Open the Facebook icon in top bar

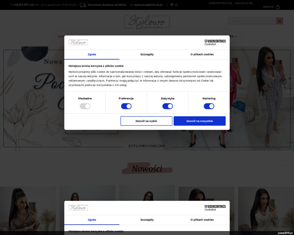click(172, 5)
